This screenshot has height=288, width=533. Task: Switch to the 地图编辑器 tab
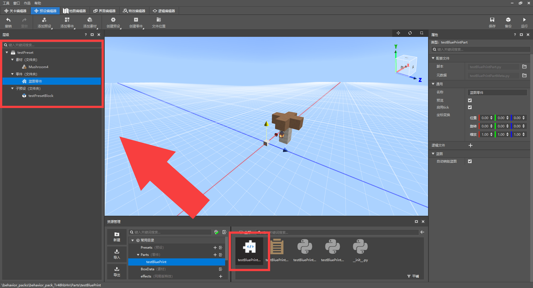74,11
